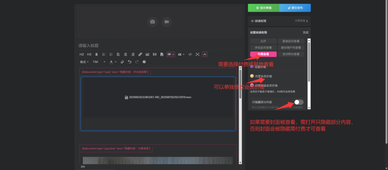Undo the last edit
Image resolution: width=388 pixels, height=170 pixels.
[x=130, y=62]
